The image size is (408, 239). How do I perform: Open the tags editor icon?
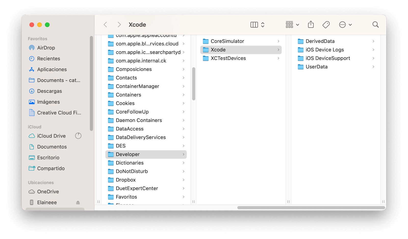326,25
